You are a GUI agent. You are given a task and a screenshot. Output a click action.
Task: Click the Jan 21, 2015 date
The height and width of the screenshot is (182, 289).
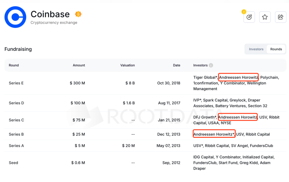click(x=169, y=120)
